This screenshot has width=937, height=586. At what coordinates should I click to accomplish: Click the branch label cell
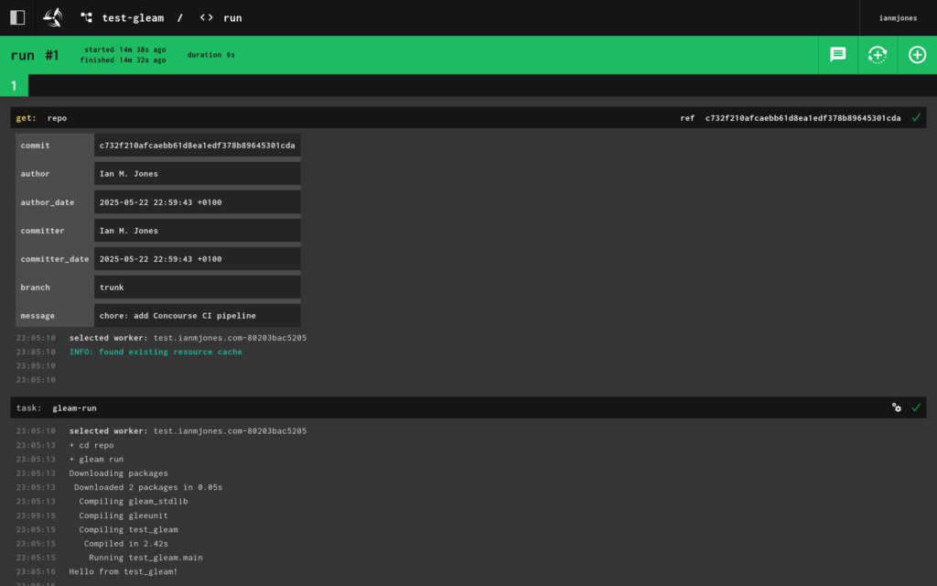click(x=54, y=288)
